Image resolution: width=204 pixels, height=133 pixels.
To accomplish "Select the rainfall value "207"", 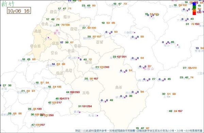I will pyautogui.click(x=42, y=125).
